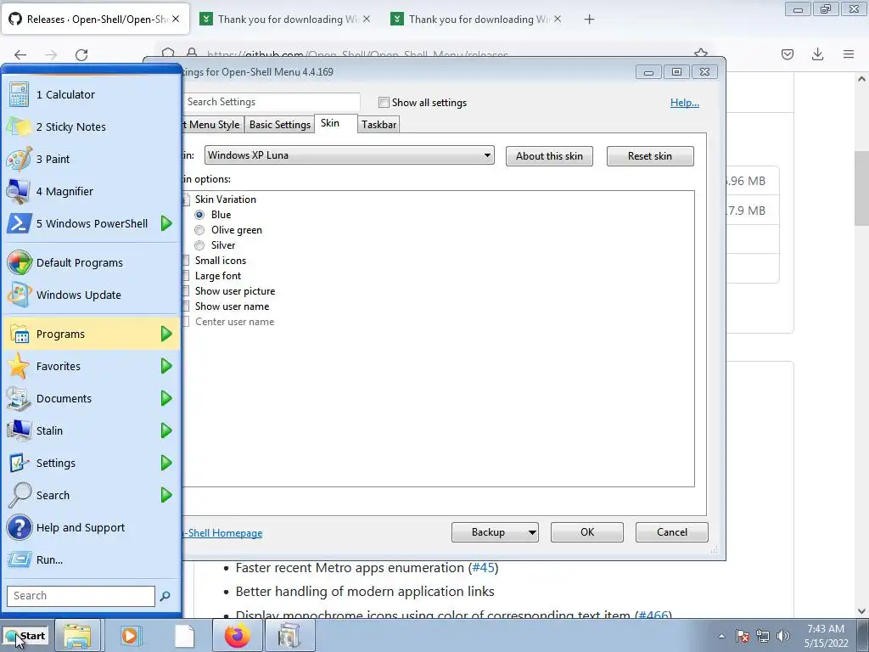This screenshot has width=869, height=652.
Task: Expand the Stalin submenu arrow
Action: pyautogui.click(x=166, y=430)
